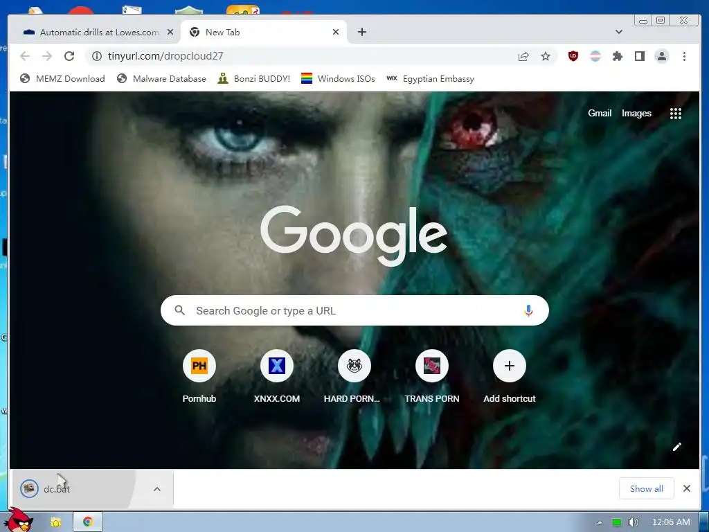Add a new shortcut
Image resolution: width=709 pixels, height=532 pixels.
pos(509,376)
